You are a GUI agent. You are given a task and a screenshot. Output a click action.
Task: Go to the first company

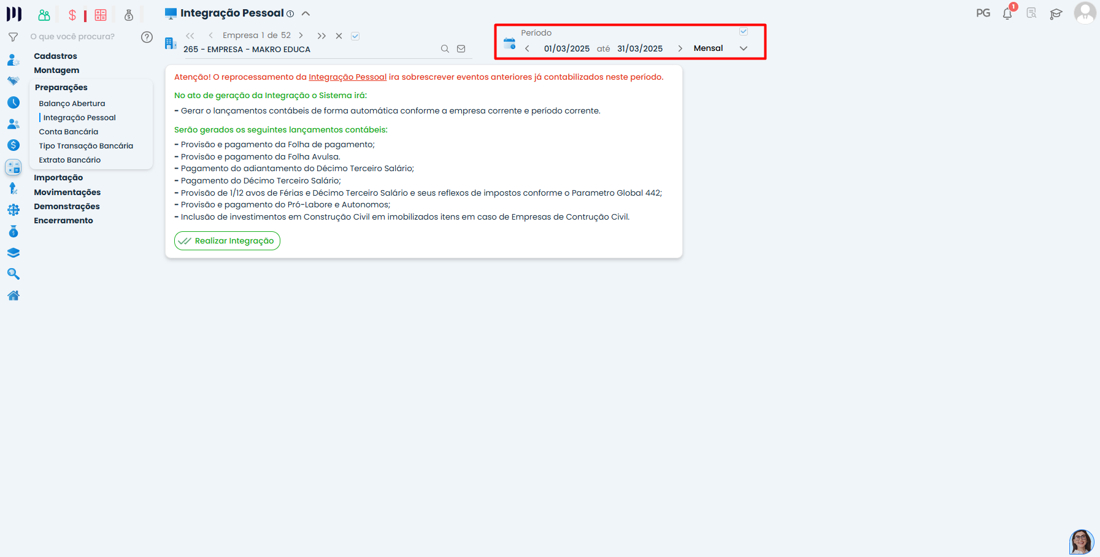pos(190,36)
